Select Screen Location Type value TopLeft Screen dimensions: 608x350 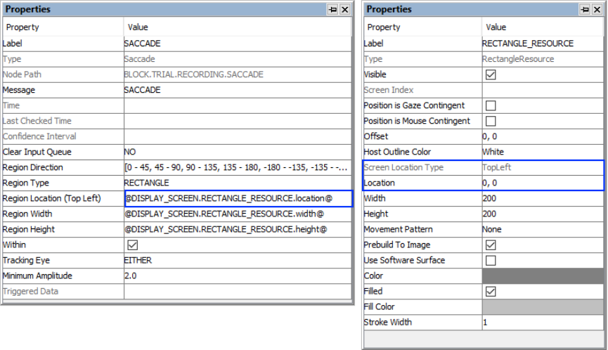coord(543,167)
